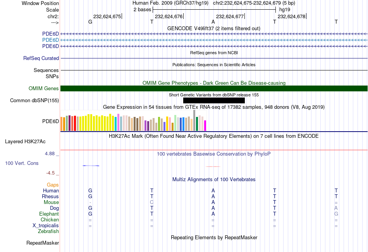Click the magenta bar ending the GTEx chart
Image resolution: width=368 pixels, height=252 pixels.
205,125
